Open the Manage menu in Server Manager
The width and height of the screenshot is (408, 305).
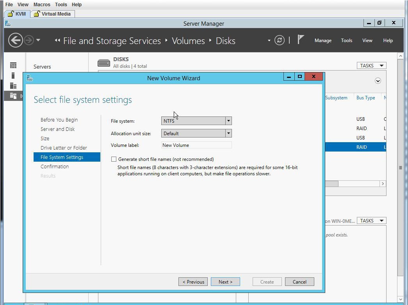point(323,41)
